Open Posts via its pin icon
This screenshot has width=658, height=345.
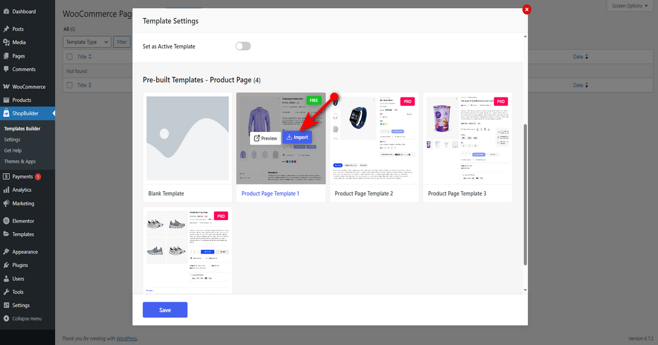[x=6, y=29]
